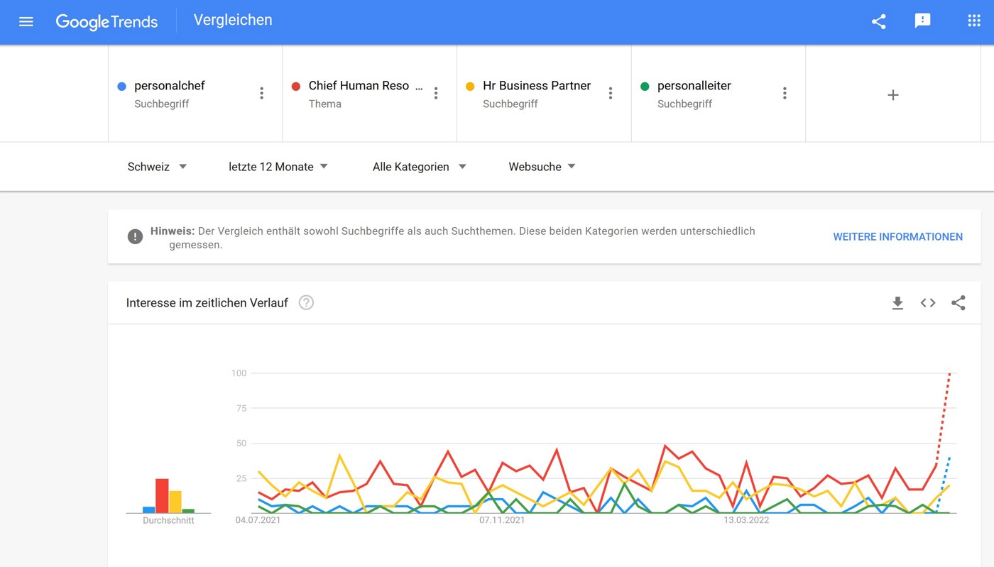Open options menu for personalleiter term
Viewport: 994px width, 567px height.
(x=785, y=93)
